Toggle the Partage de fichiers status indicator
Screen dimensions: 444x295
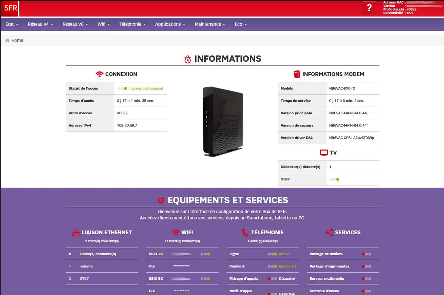366,254
